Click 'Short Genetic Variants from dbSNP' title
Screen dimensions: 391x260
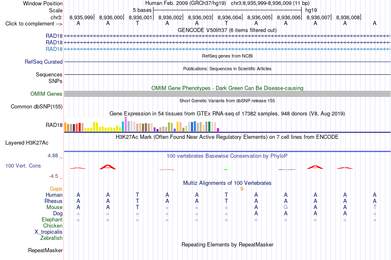pos(227,101)
